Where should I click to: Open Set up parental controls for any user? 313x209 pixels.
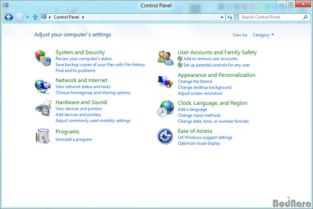pos(216,65)
